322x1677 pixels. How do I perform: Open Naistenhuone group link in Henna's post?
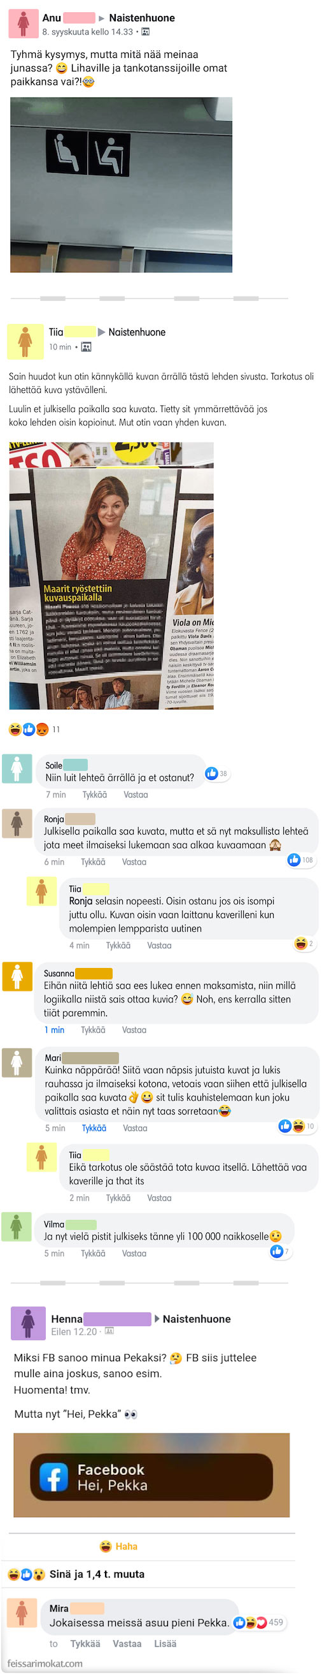click(x=197, y=1318)
